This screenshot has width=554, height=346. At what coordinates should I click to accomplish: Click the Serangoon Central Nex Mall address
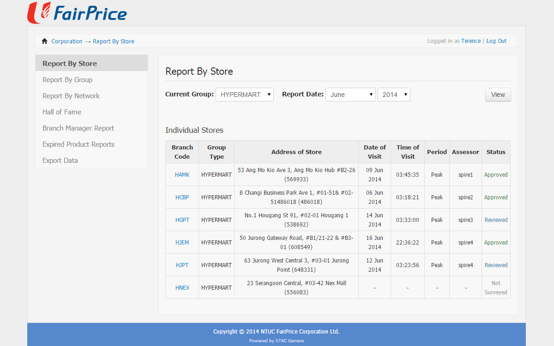(296, 287)
